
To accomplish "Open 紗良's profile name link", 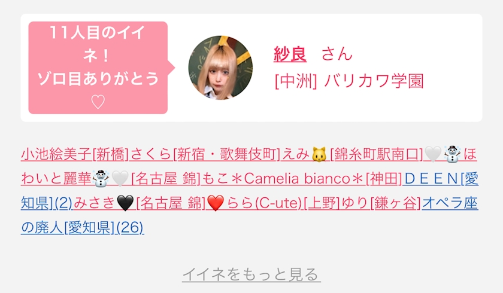I will 290,54.
